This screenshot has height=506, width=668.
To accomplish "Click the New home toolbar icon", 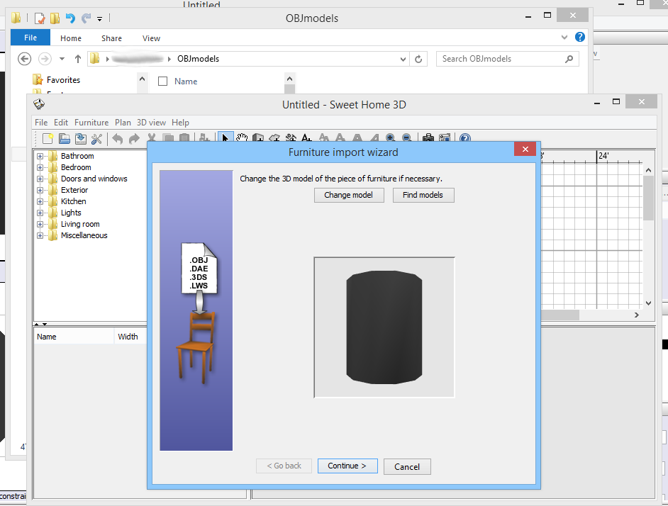I will [x=48, y=139].
